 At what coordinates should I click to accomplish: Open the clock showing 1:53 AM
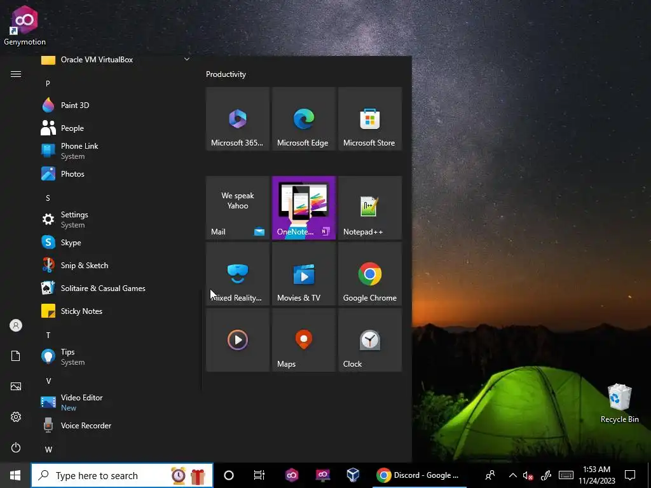pyautogui.click(x=596, y=475)
